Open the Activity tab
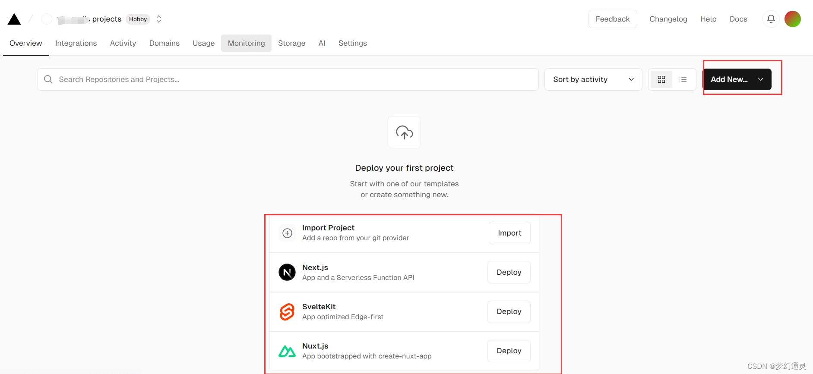The width and height of the screenshot is (813, 374). (x=123, y=43)
